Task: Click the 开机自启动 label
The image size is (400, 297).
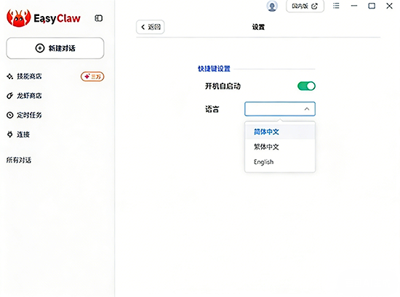Action: coord(223,86)
